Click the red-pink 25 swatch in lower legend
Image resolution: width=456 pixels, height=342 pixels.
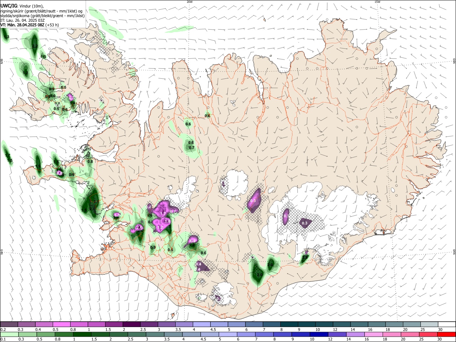click(x=428, y=334)
